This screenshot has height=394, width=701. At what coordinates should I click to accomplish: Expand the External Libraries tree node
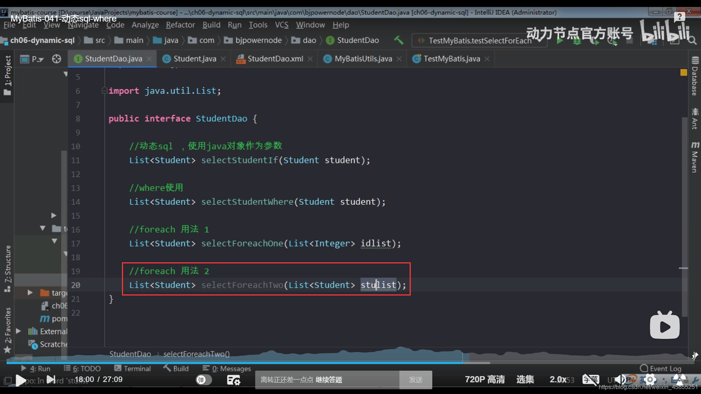(x=18, y=331)
